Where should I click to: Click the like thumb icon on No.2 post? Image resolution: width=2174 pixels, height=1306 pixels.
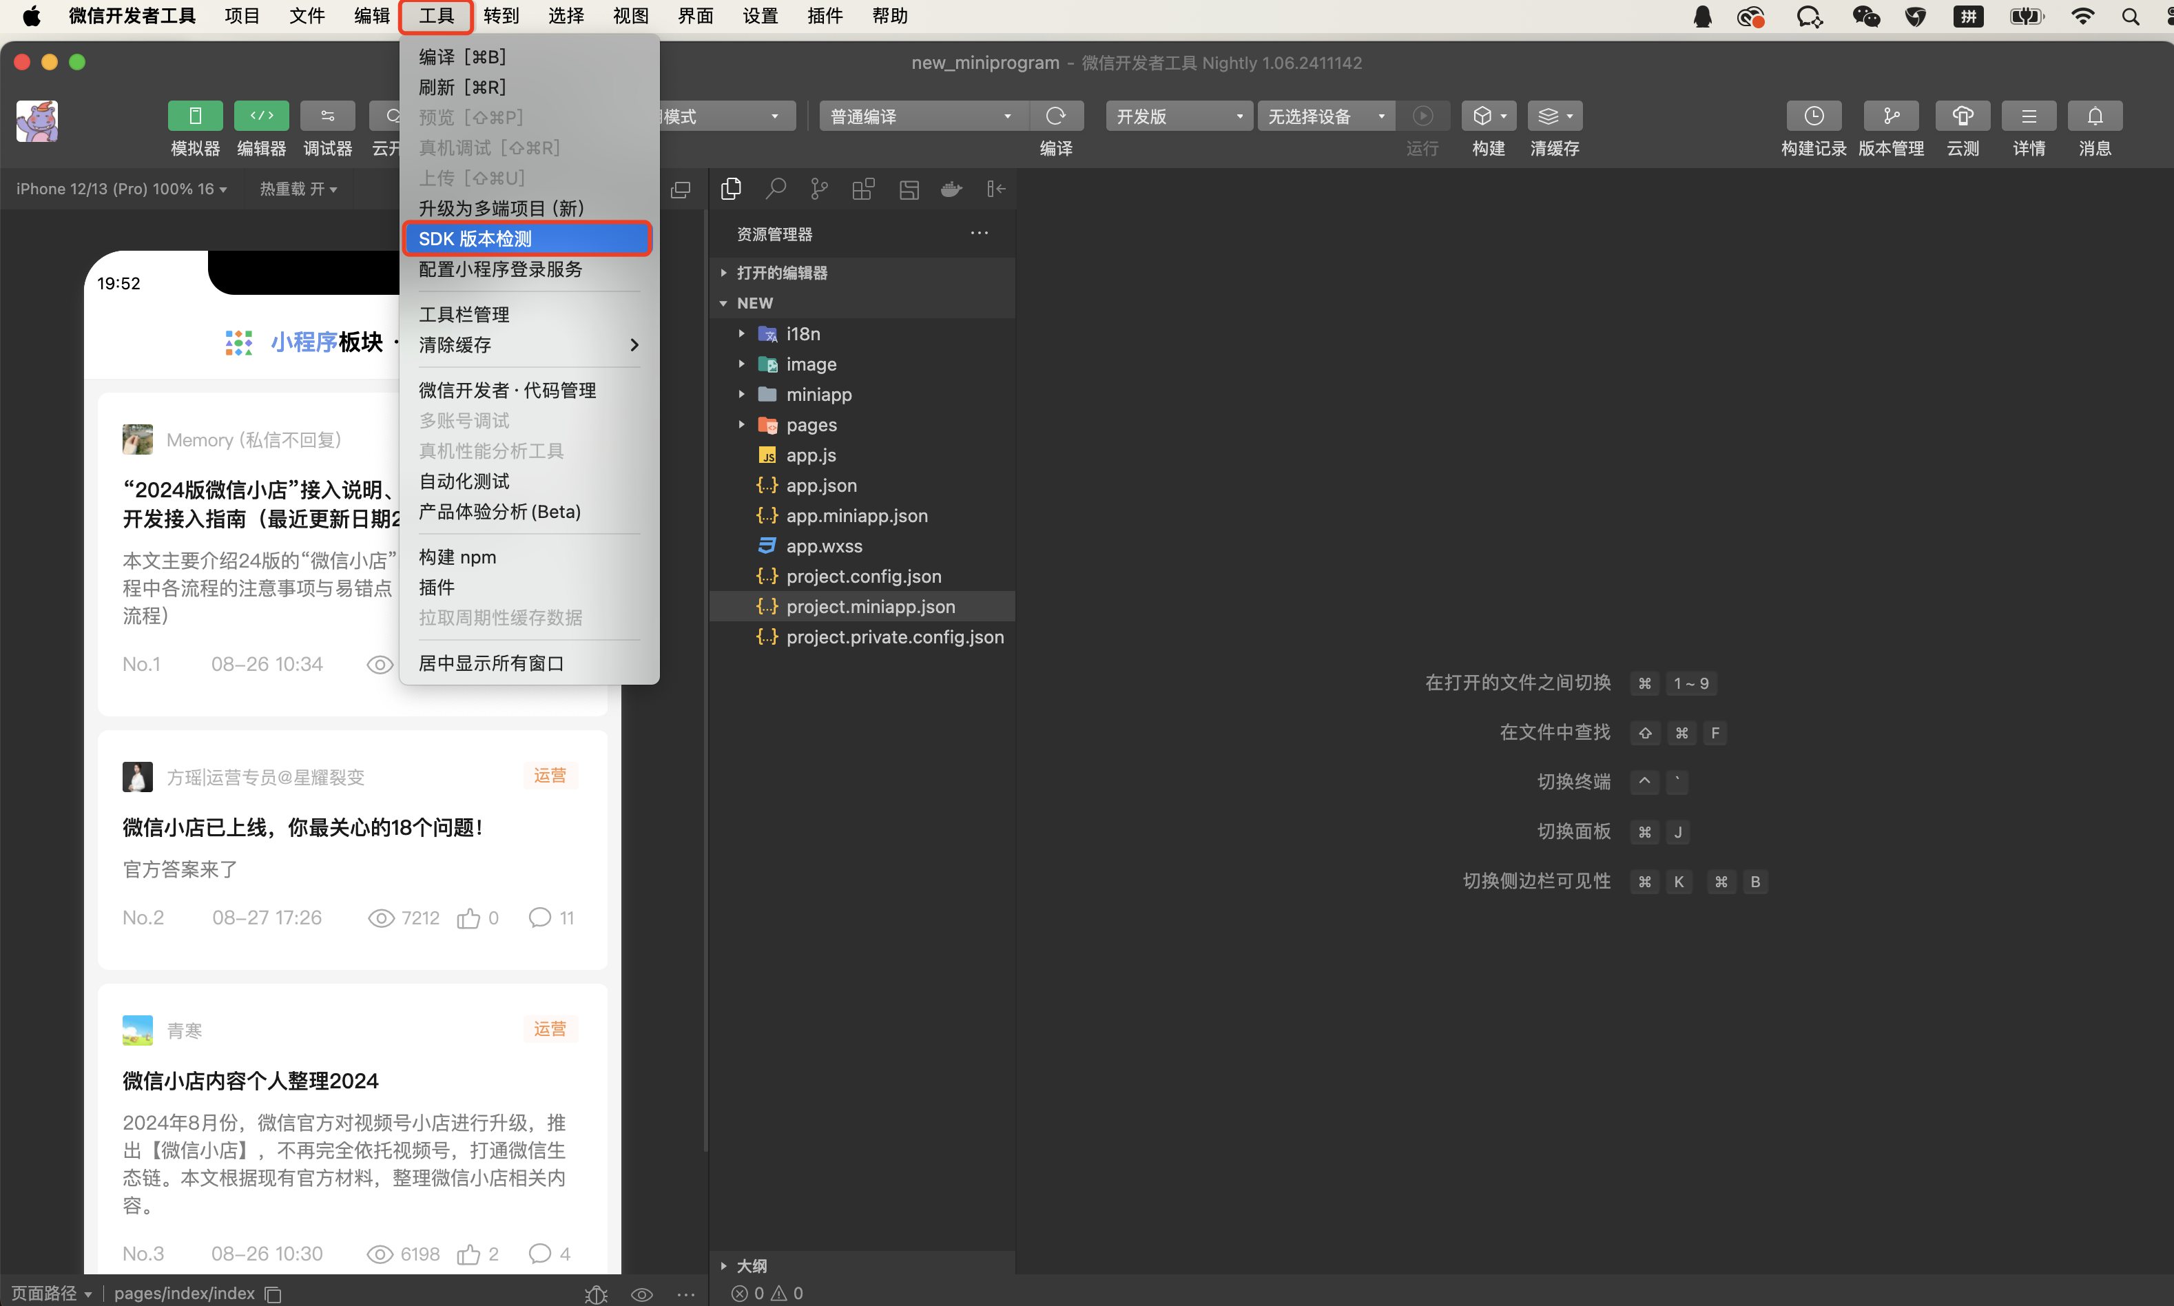click(469, 918)
